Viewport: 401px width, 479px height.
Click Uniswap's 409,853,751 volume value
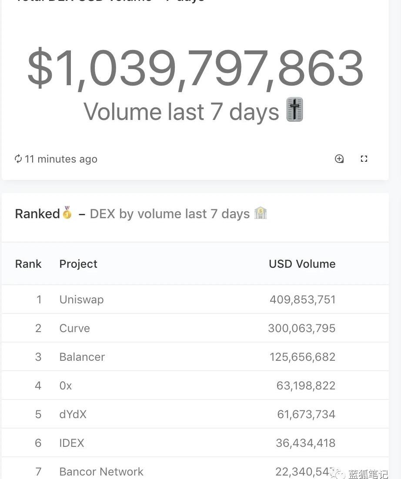[x=302, y=299]
